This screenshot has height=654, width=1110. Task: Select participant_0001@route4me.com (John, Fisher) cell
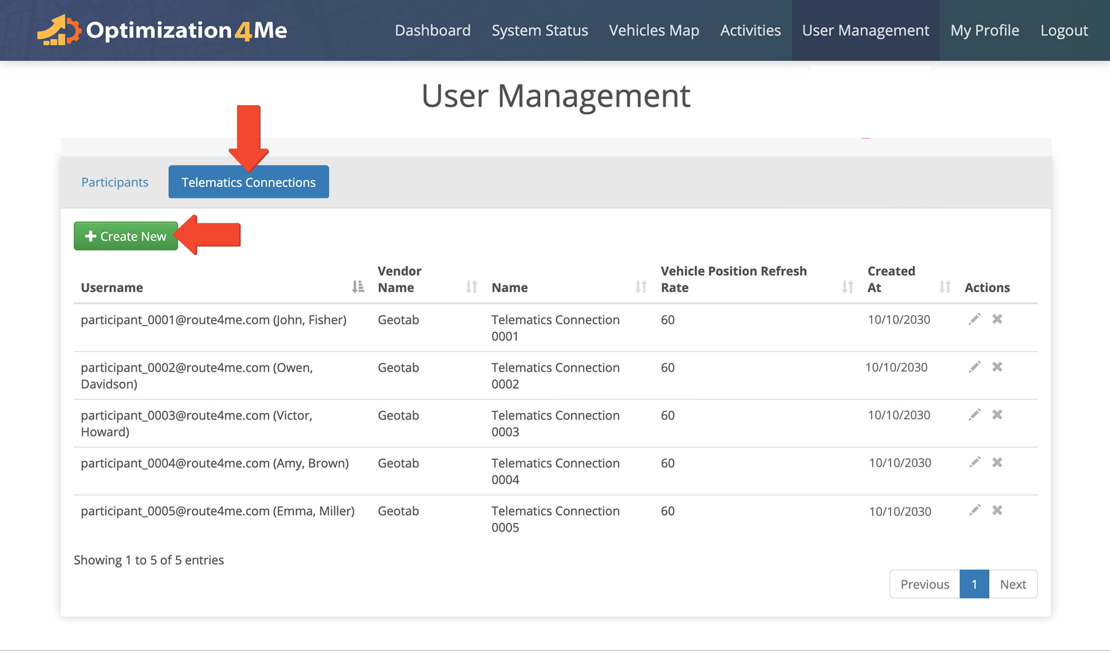coord(214,320)
